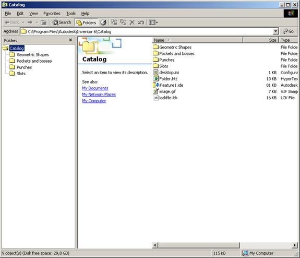
Task: Sort by the Type column header
Action: [289, 40]
